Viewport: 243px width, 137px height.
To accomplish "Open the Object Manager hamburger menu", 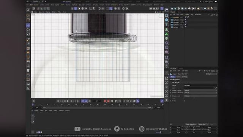I will pyautogui.click(x=171, y=14).
